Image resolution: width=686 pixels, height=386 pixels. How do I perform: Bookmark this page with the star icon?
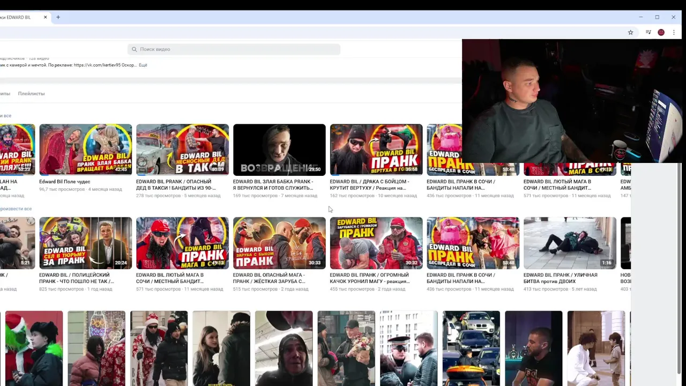click(x=631, y=32)
